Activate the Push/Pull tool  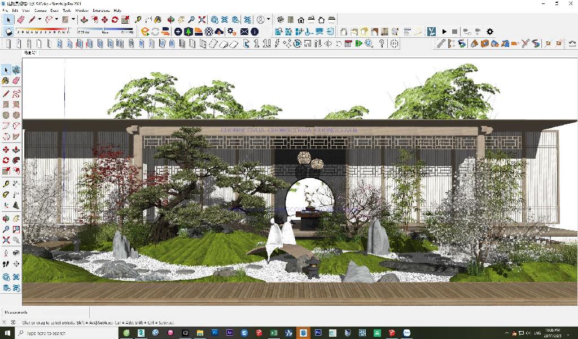point(84,20)
